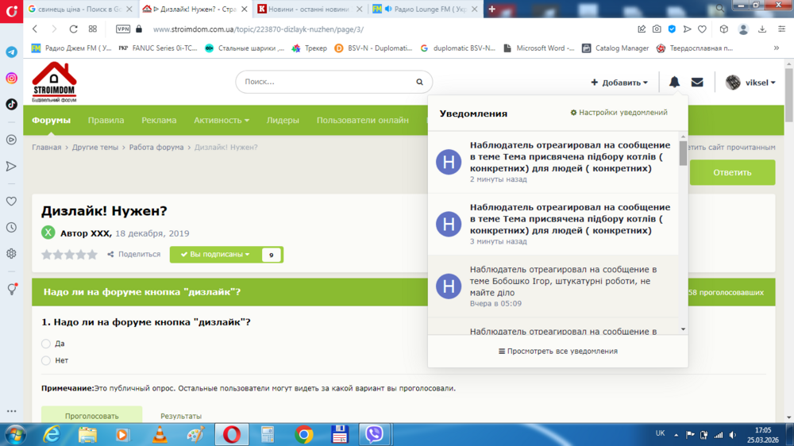Open Google Chrome from the taskbar

point(304,434)
